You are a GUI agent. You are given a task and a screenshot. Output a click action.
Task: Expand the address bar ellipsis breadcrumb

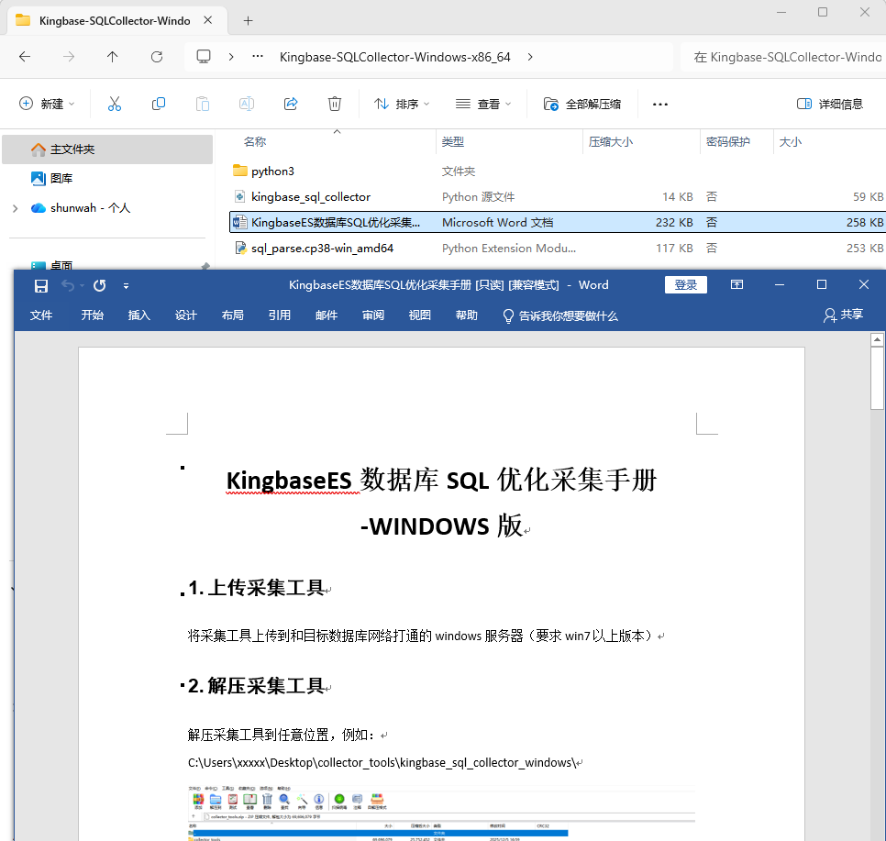[x=258, y=57]
